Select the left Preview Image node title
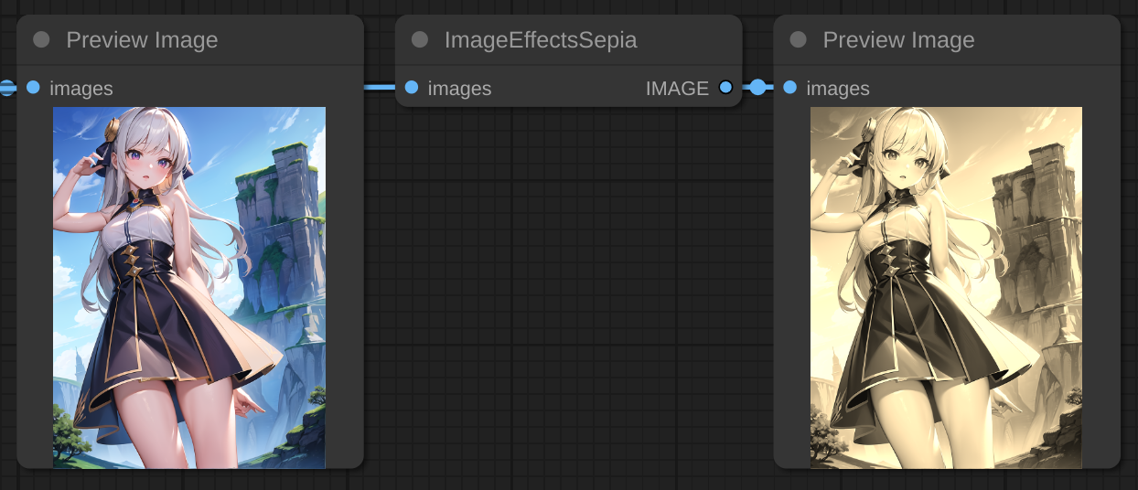 [142, 40]
